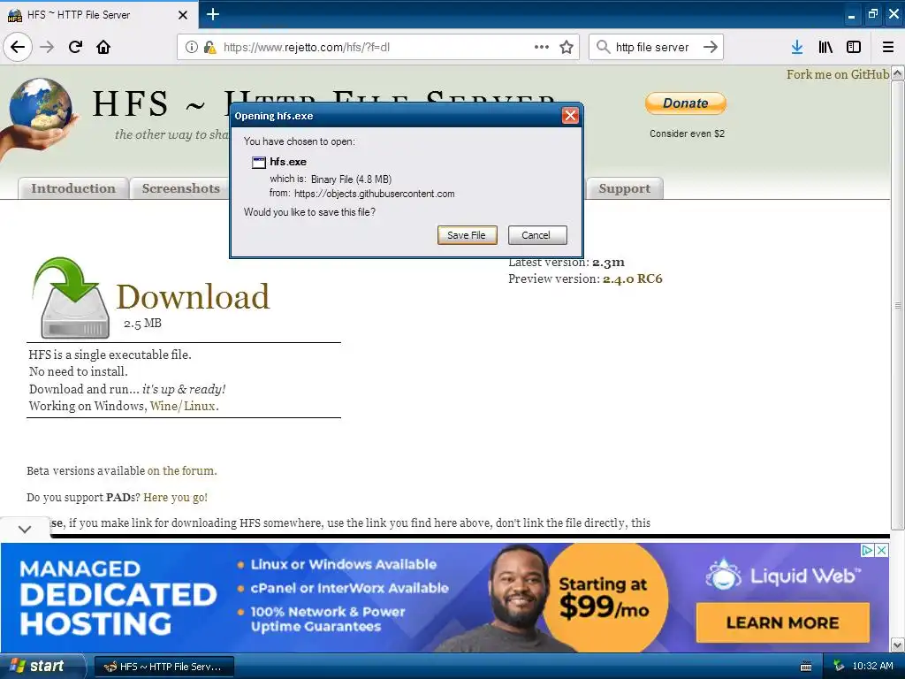Click the hfs.exe file icon in dialog
The width and height of the screenshot is (905, 679).
[x=259, y=163]
